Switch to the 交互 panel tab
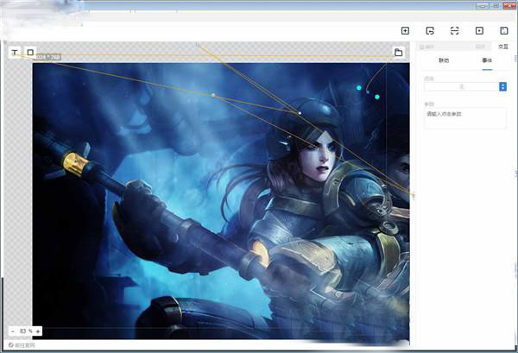Viewport: 518px width, 353px height. tap(502, 47)
